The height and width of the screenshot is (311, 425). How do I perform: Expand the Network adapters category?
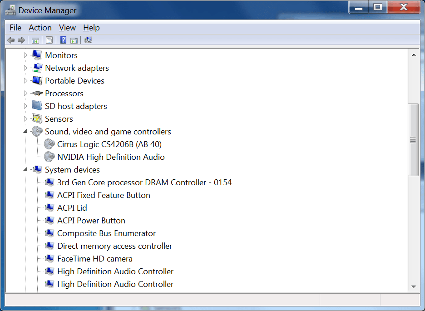pos(26,68)
